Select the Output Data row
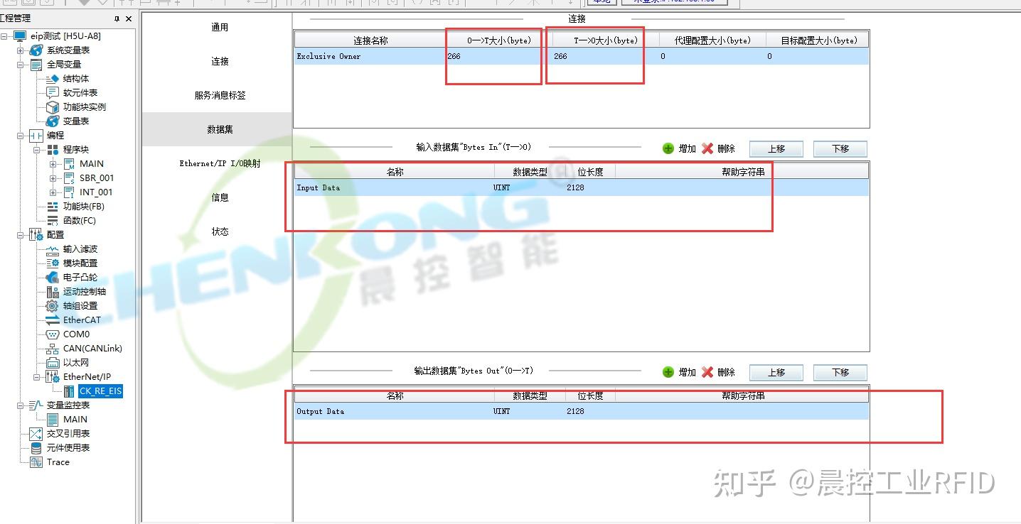 pyautogui.click(x=582, y=412)
